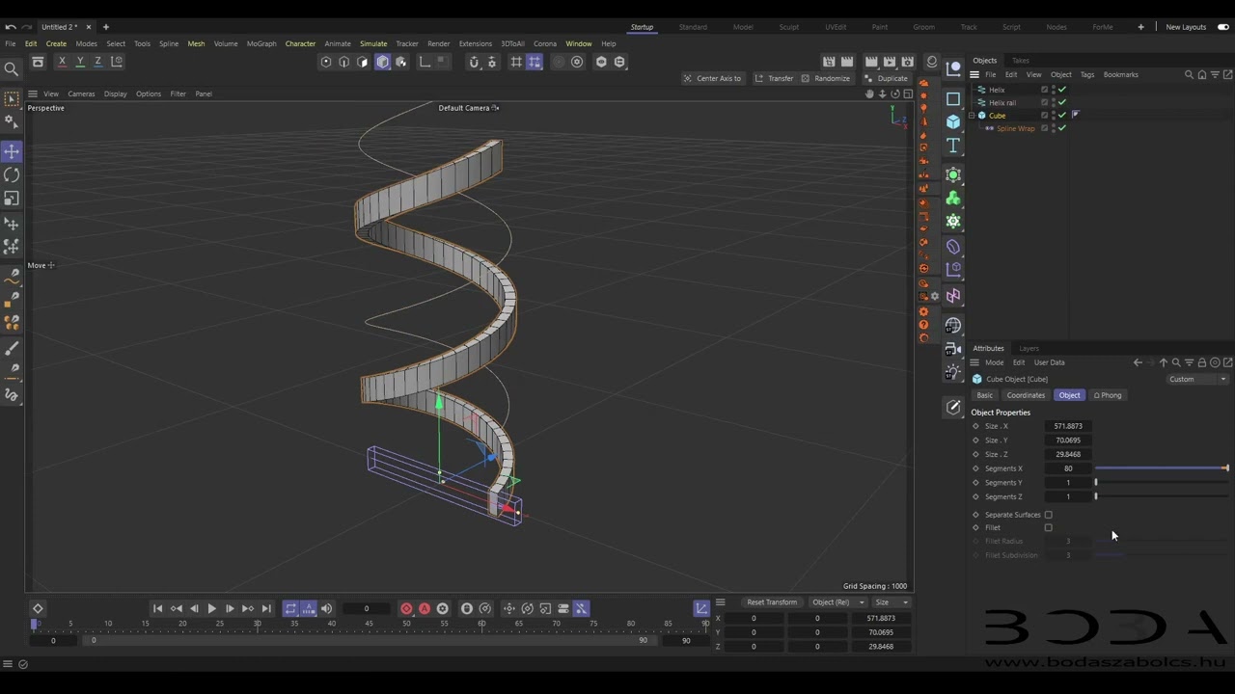Image resolution: width=1235 pixels, height=694 pixels.
Task: Open the MoGraph menu
Action: 261,43
